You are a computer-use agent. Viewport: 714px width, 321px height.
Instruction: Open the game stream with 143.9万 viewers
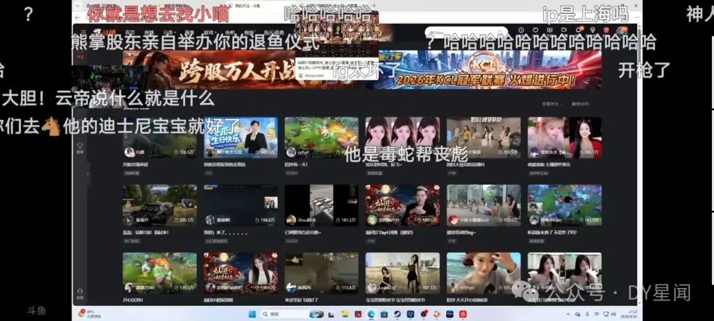tap(565, 205)
